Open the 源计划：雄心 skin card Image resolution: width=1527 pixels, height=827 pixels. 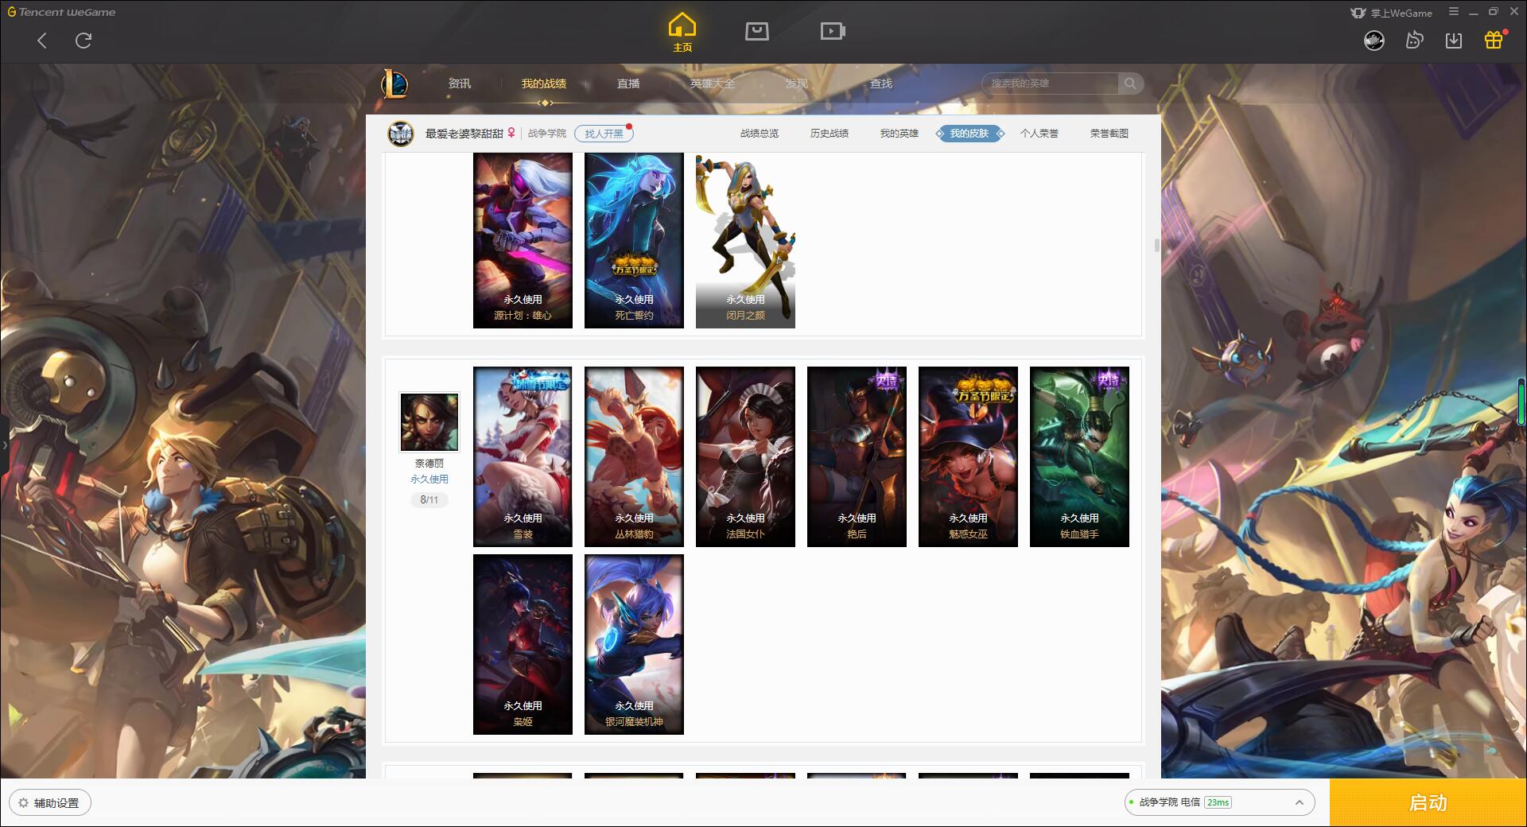tap(523, 240)
